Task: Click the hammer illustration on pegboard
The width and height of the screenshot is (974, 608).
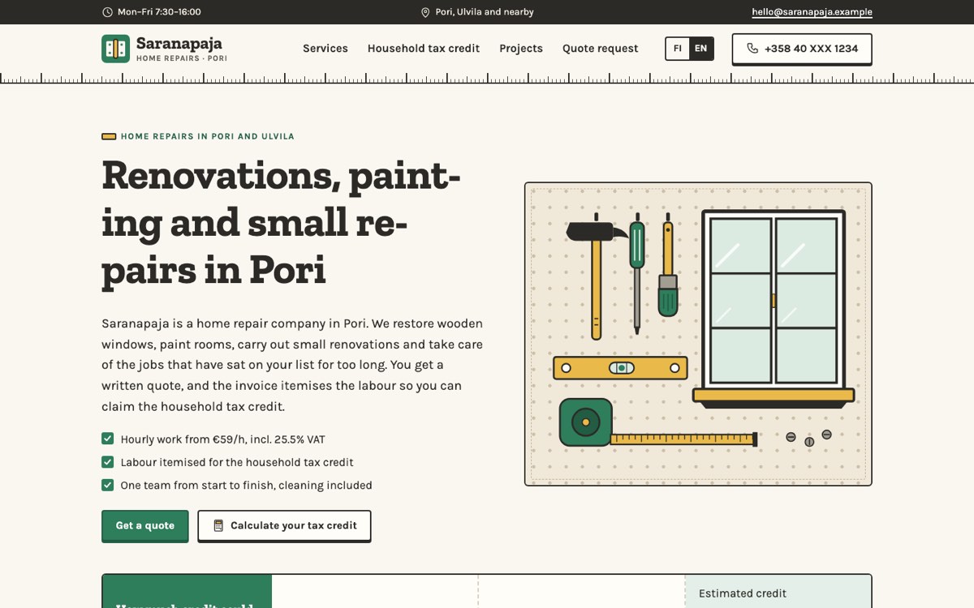Action: (597, 276)
